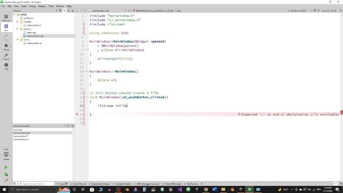Click the Type to locate input field
The image size is (343, 193).
click(x=36, y=184)
